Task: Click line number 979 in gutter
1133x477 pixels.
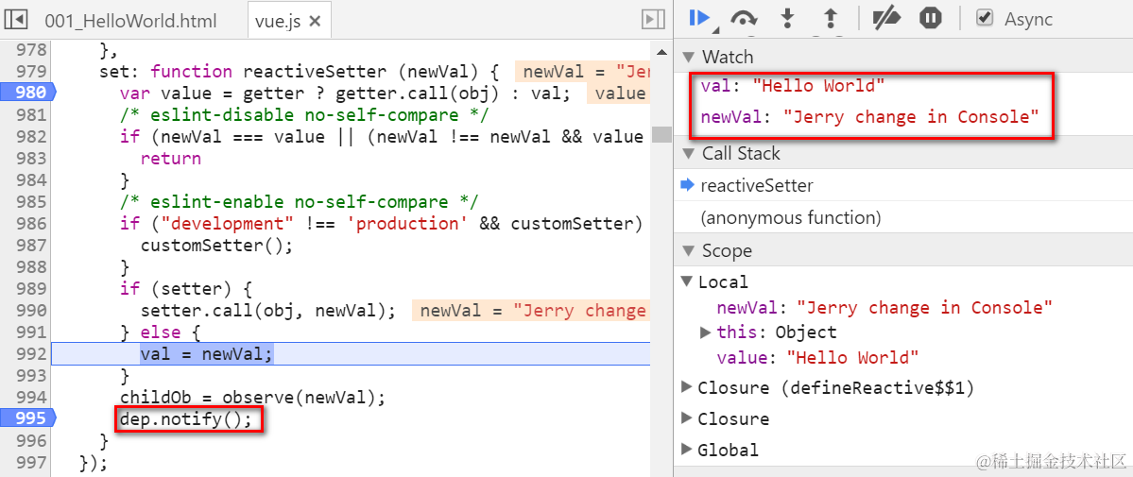Action: click(x=33, y=72)
